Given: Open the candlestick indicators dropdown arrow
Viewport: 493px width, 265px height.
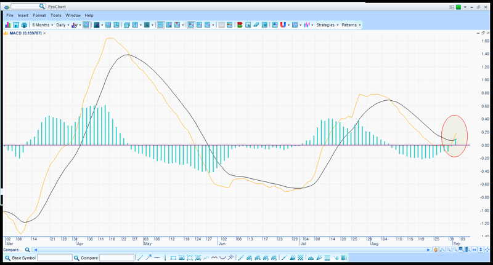Looking at the screenshot, I should 312,25.
